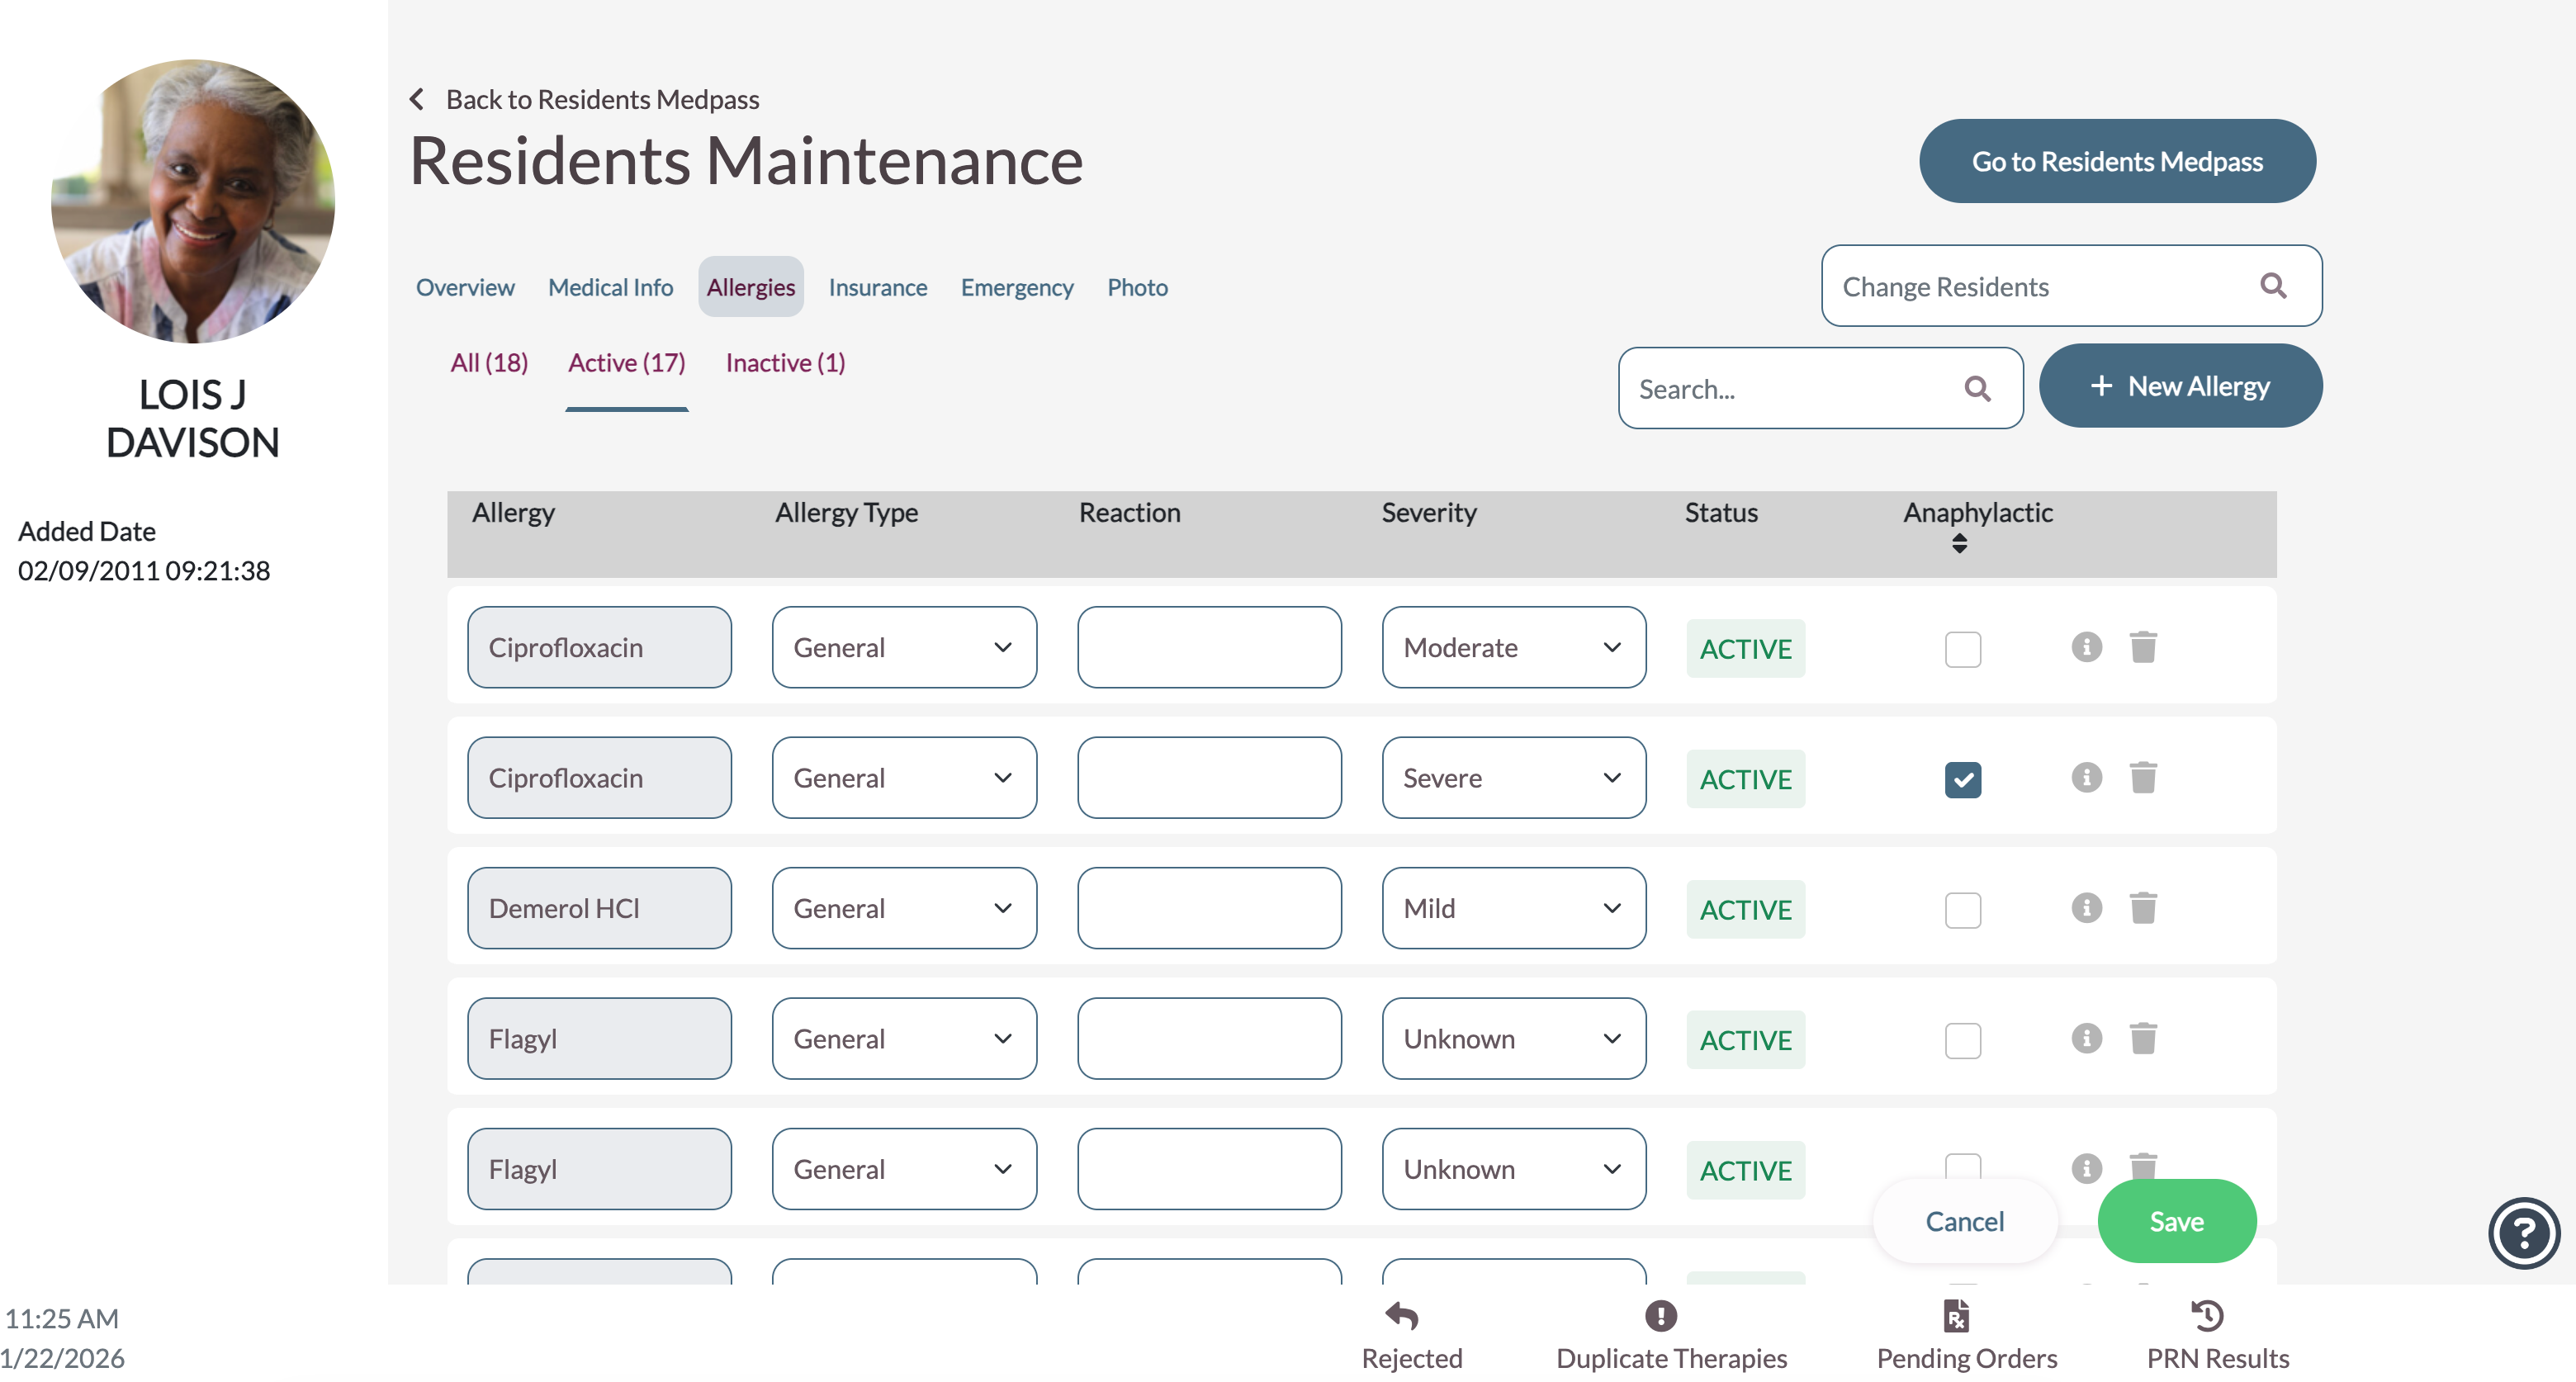The image size is (2576, 1382).
Task: Open the Rejected orders icon
Action: click(x=1401, y=1315)
